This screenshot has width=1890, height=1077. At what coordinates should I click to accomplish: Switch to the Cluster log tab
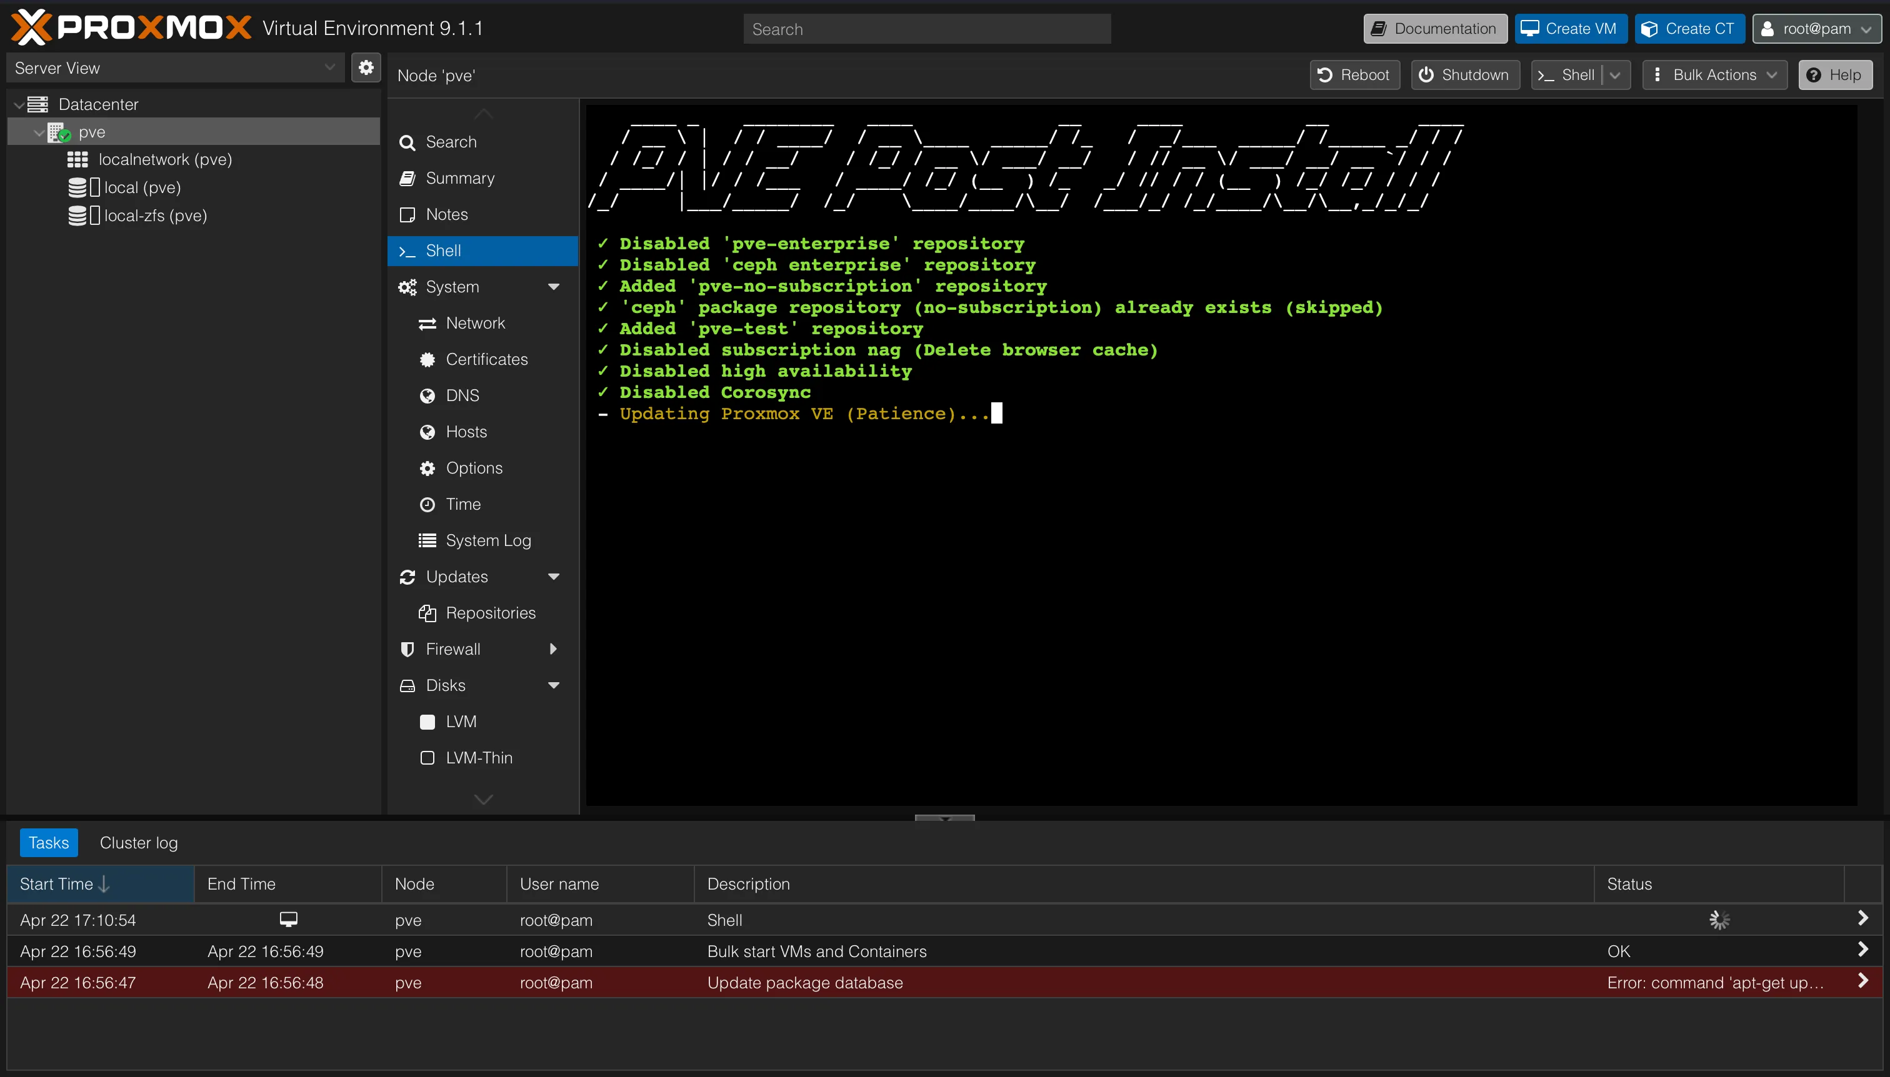click(x=138, y=843)
